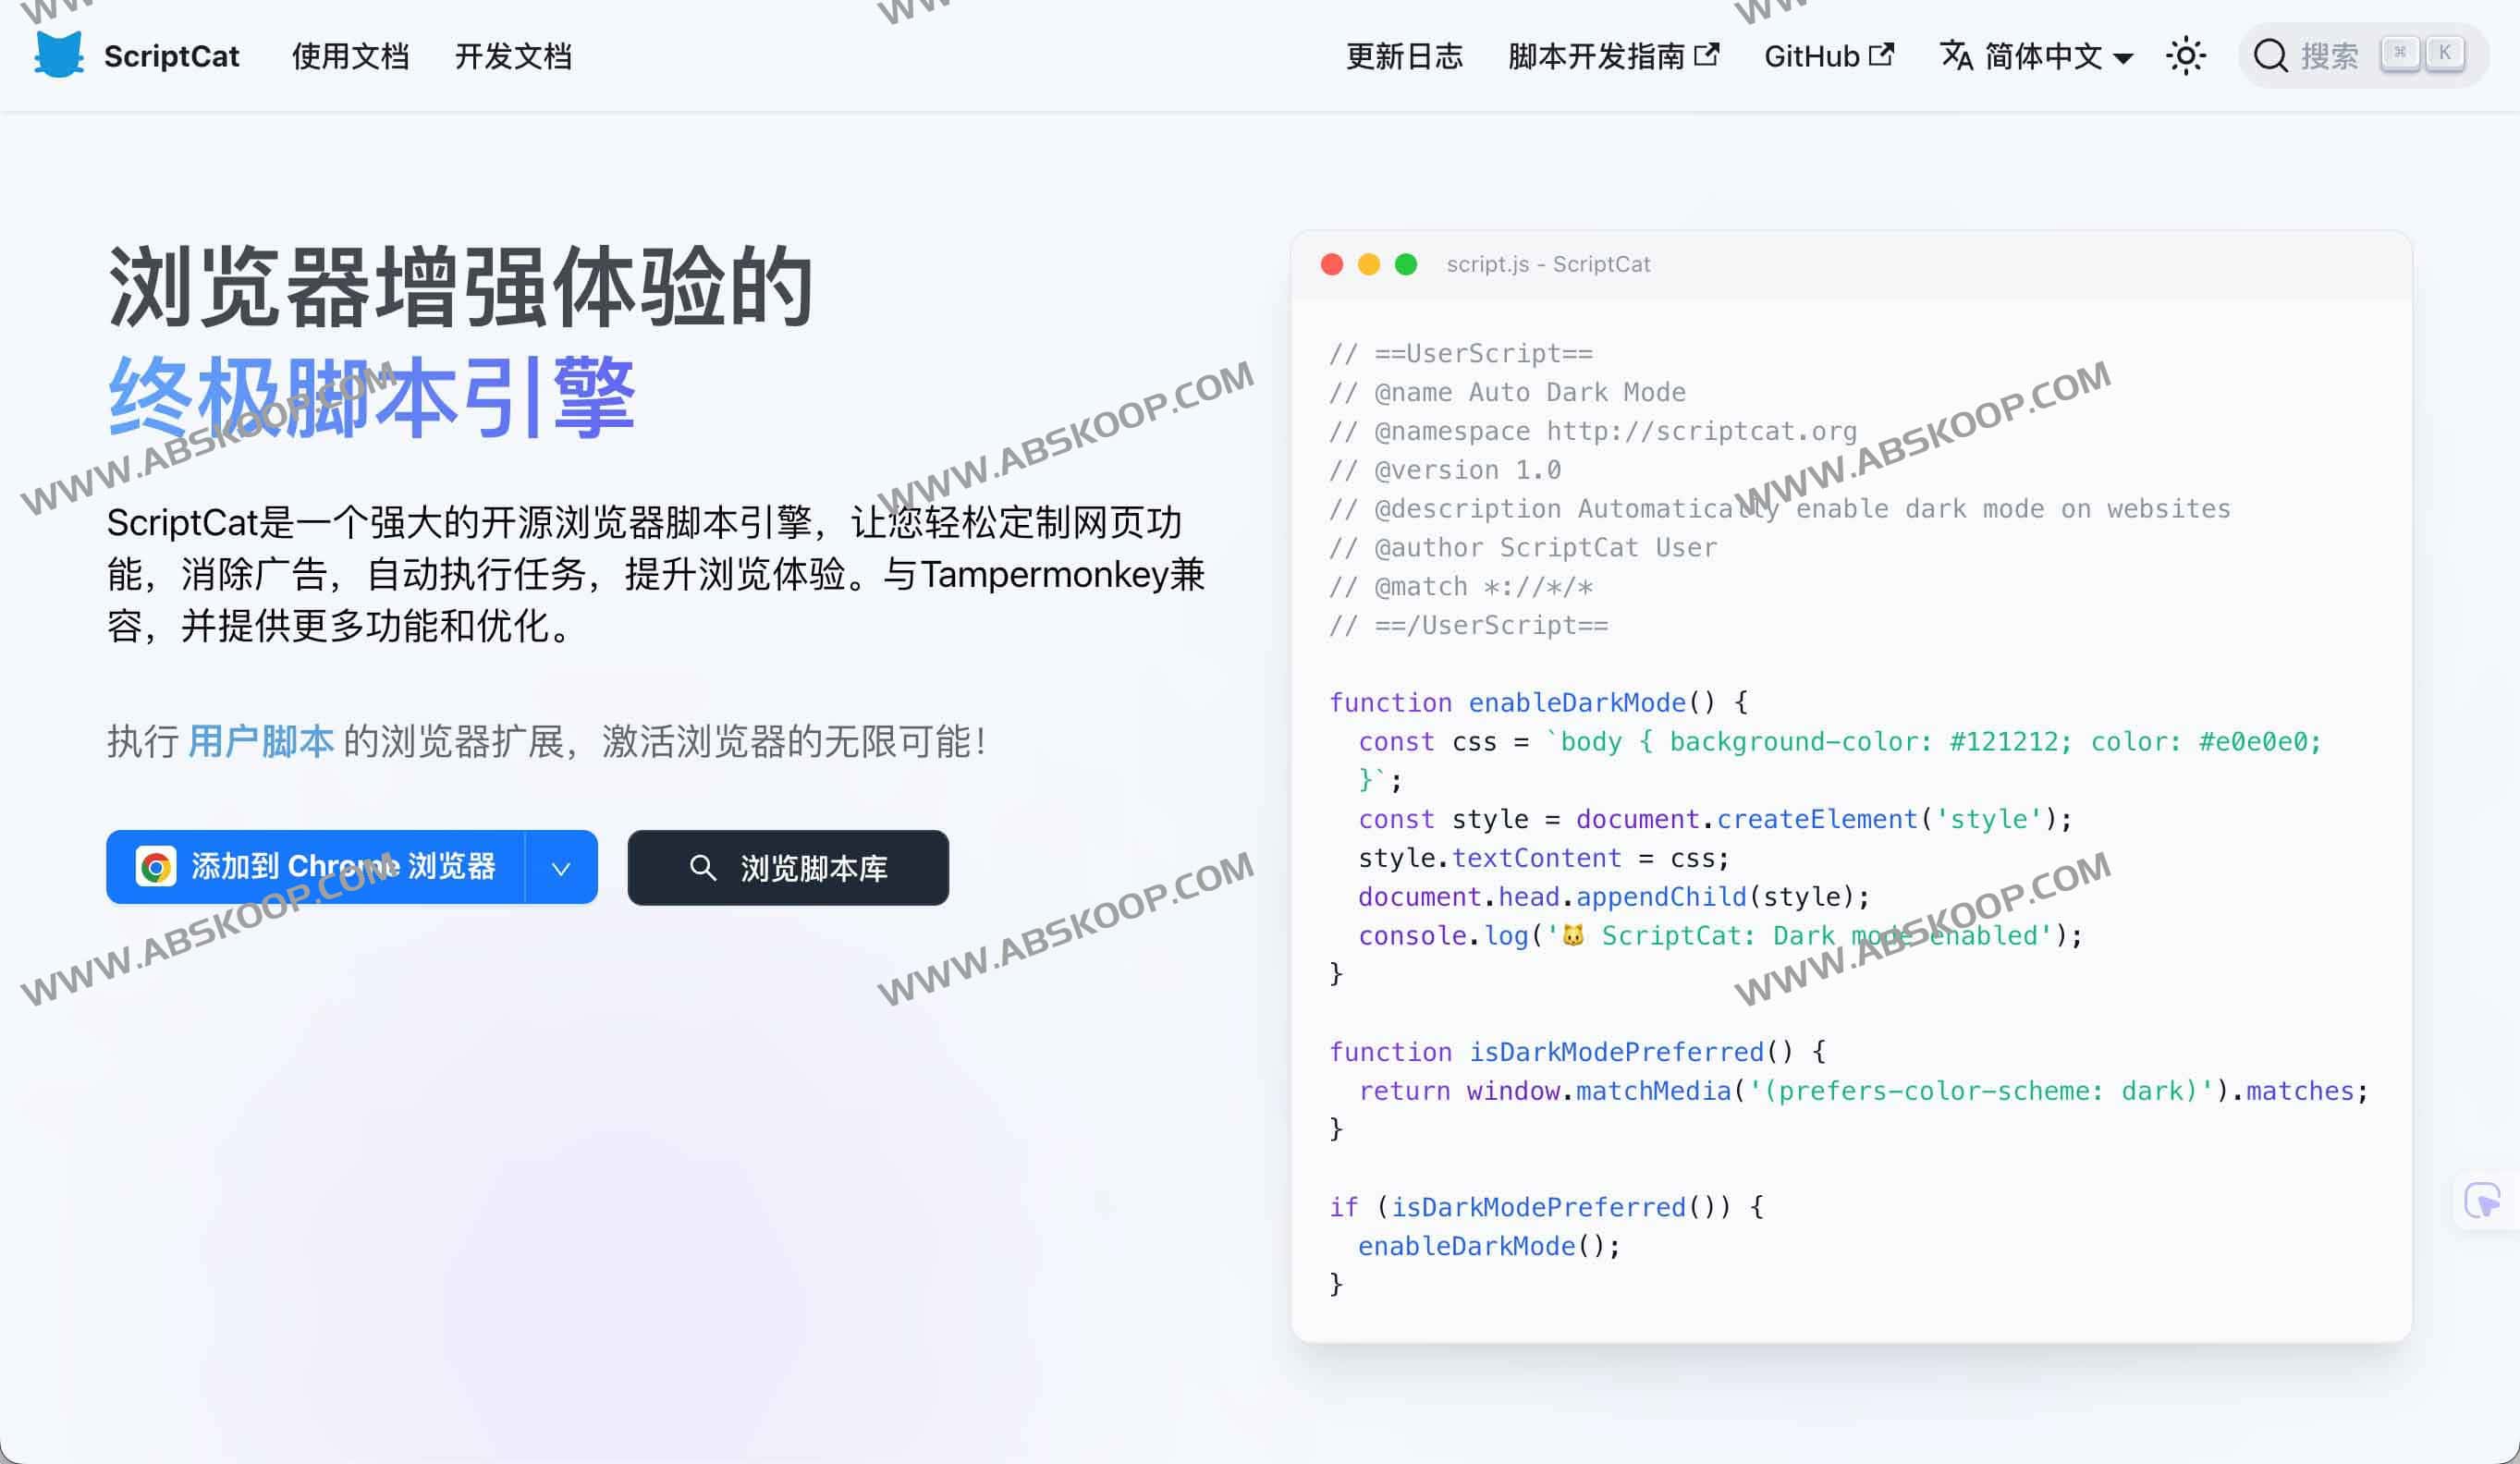This screenshot has height=1464, width=2520.
Task: Open the search with the magnifier icon
Action: (x=2273, y=55)
